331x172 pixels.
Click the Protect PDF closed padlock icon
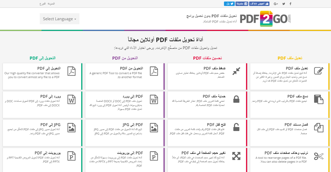click(x=236, y=99)
